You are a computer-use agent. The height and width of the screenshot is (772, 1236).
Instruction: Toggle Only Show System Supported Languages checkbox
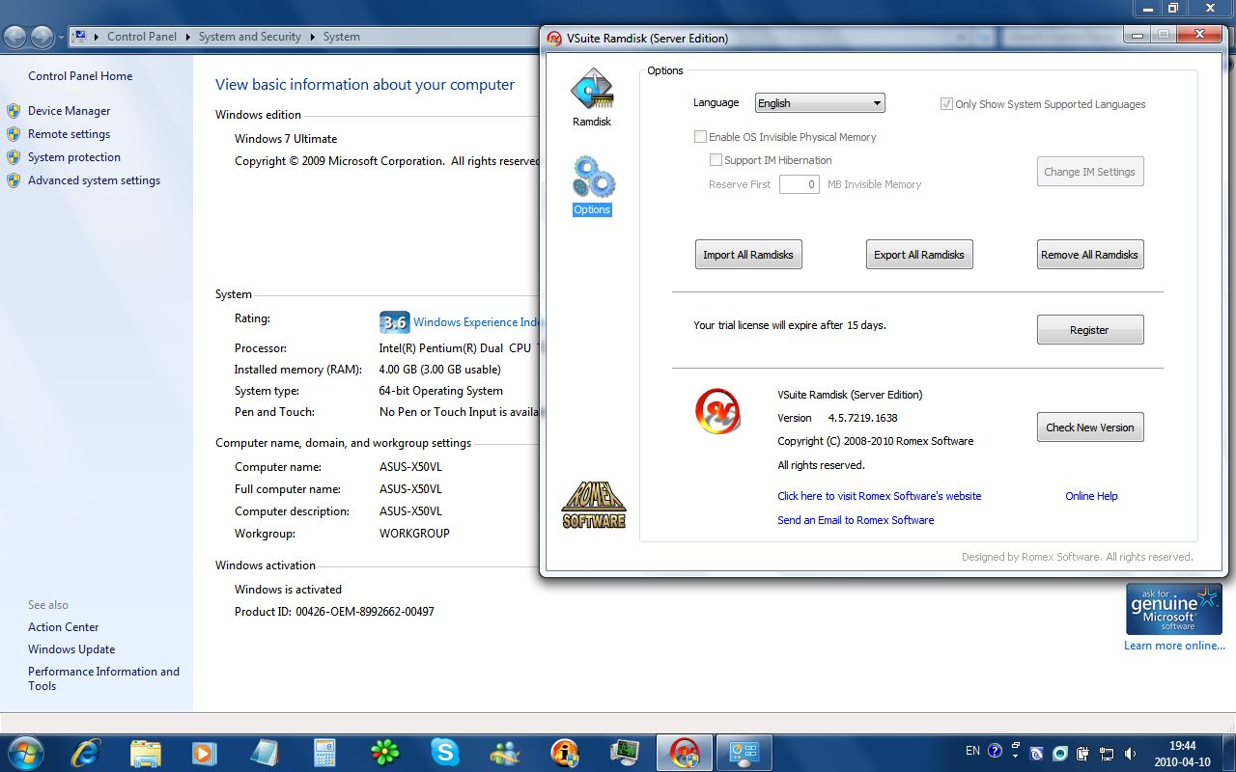tap(946, 104)
